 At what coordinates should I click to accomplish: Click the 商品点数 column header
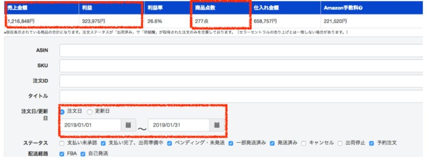tap(221, 8)
